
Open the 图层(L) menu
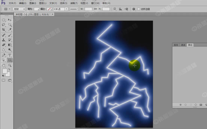coord(42,3)
